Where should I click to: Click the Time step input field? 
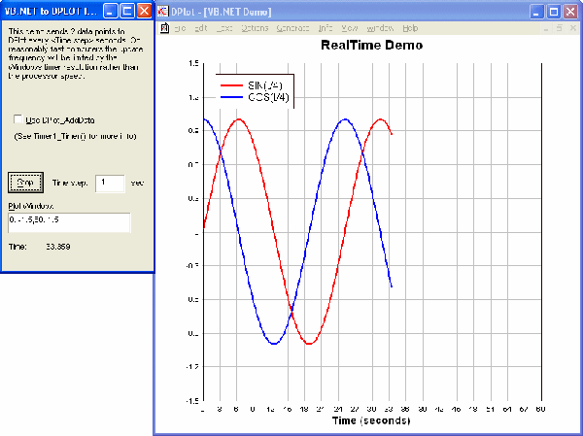(111, 182)
